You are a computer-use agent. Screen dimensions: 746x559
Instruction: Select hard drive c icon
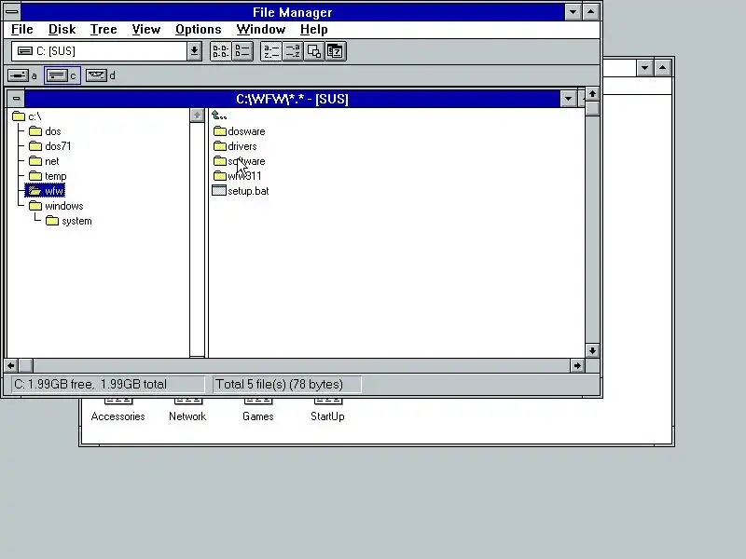[x=62, y=75]
